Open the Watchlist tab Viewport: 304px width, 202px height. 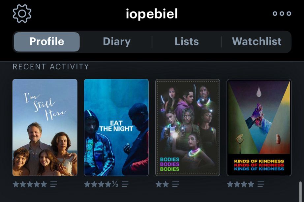(257, 42)
